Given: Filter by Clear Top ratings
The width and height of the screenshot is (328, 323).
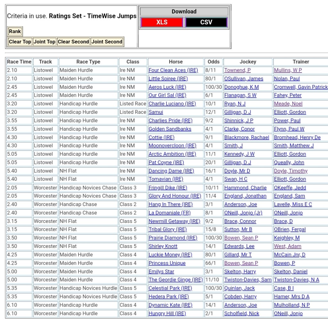Looking at the screenshot, I should tap(20, 42).
